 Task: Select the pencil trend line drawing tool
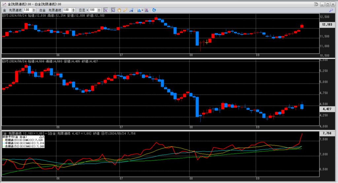tap(125, 10)
